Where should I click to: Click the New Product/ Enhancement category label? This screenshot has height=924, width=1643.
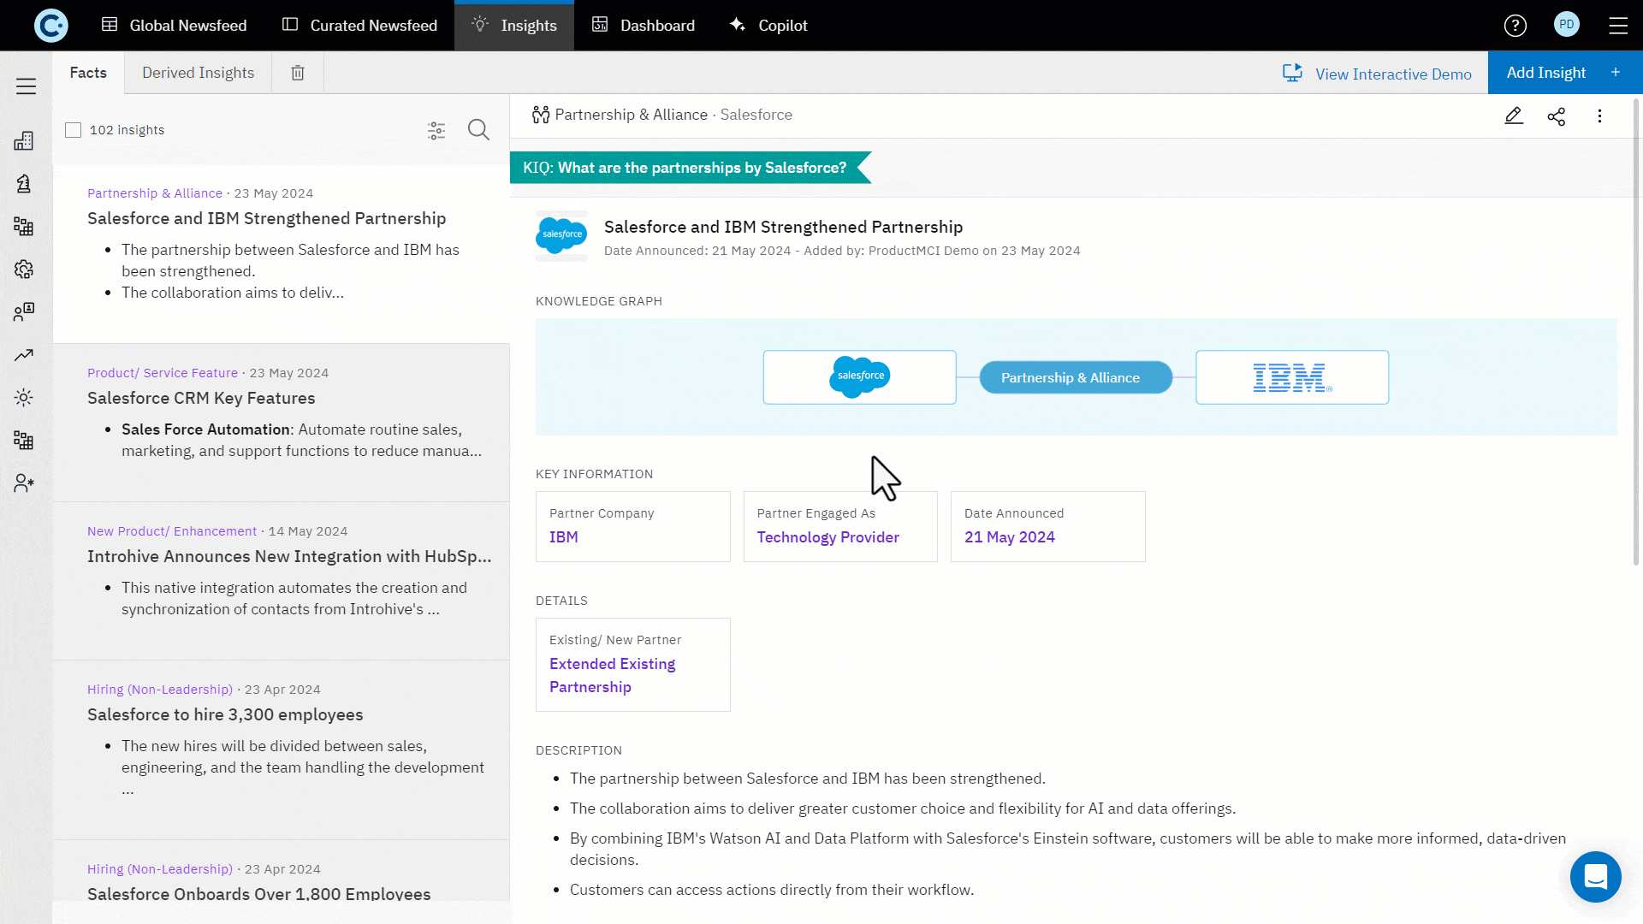[172, 531]
